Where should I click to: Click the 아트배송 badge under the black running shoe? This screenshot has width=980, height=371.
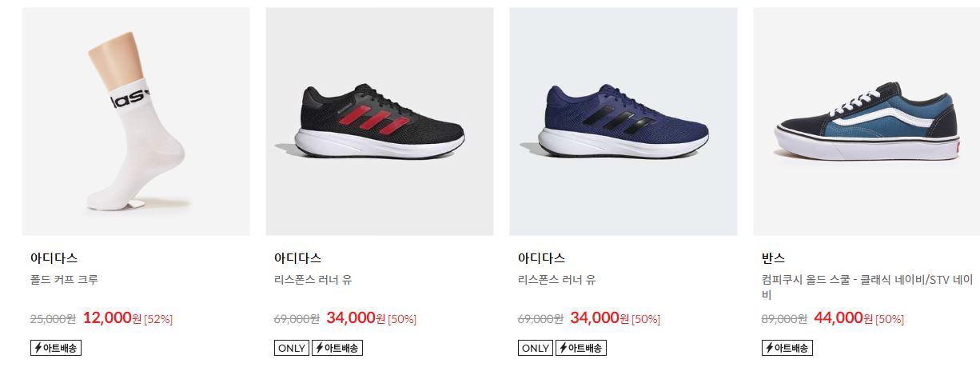(x=337, y=348)
